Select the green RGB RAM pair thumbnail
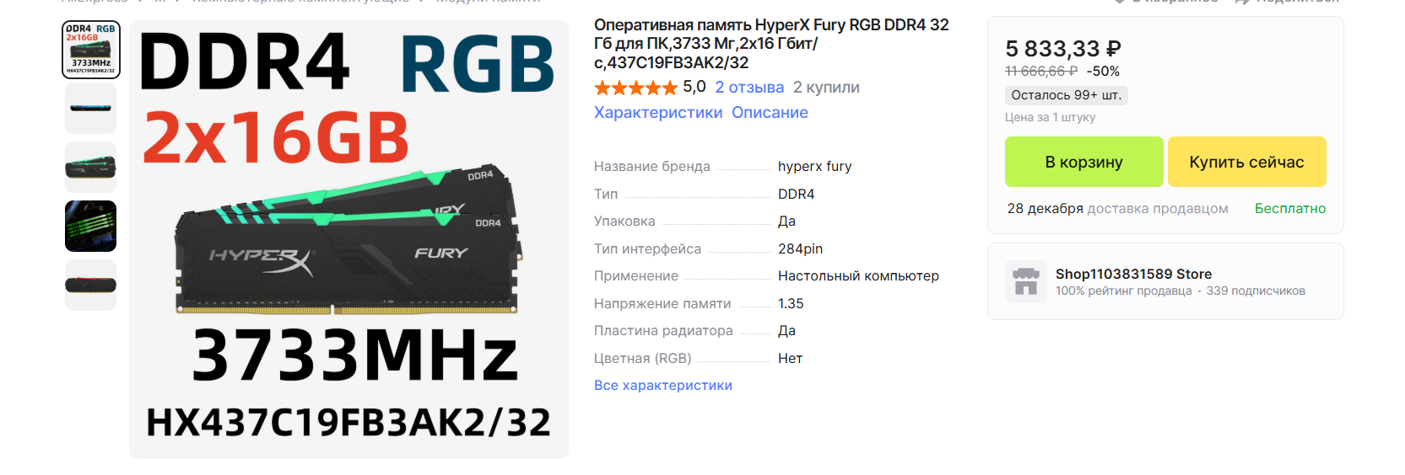Screen dimensions: 1405x475 (91, 167)
